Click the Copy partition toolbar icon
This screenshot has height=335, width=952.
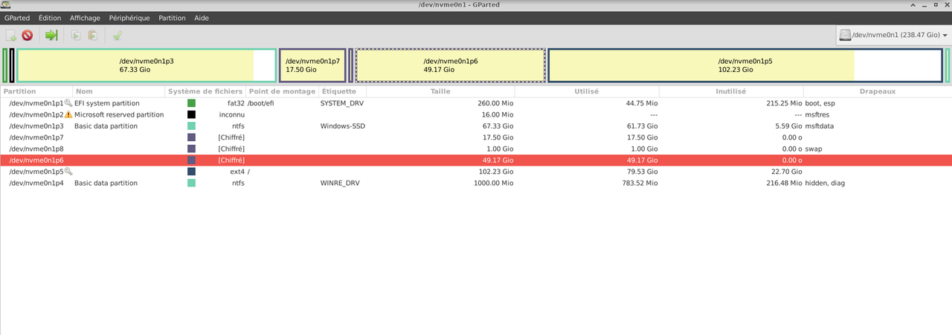76,35
